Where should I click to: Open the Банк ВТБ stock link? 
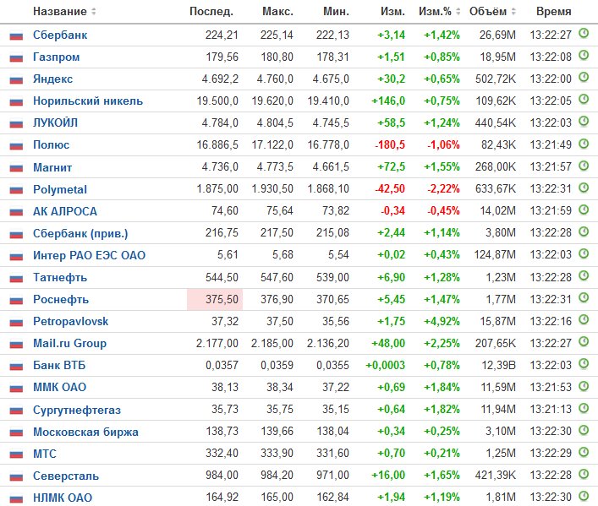click(x=59, y=366)
